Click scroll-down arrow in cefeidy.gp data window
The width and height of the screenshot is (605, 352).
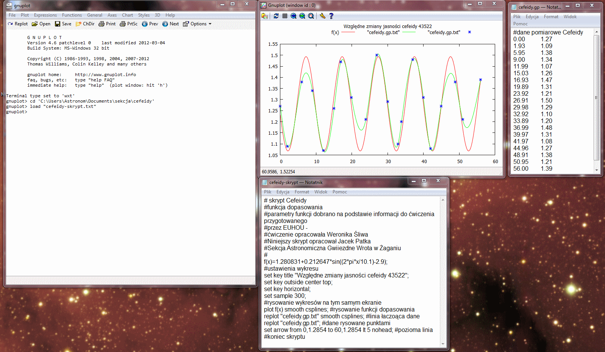tap(597, 170)
